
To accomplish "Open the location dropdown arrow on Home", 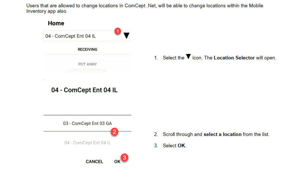I will coord(127,36).
